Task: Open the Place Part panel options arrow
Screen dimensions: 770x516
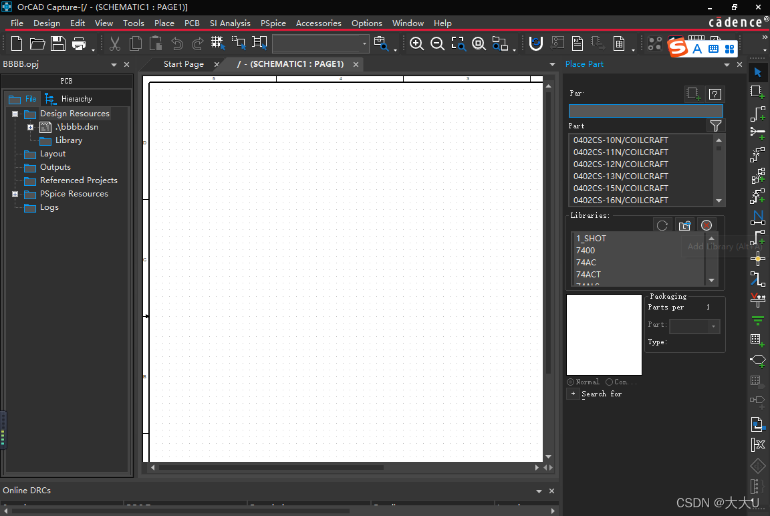Action: tap(727, 65)
